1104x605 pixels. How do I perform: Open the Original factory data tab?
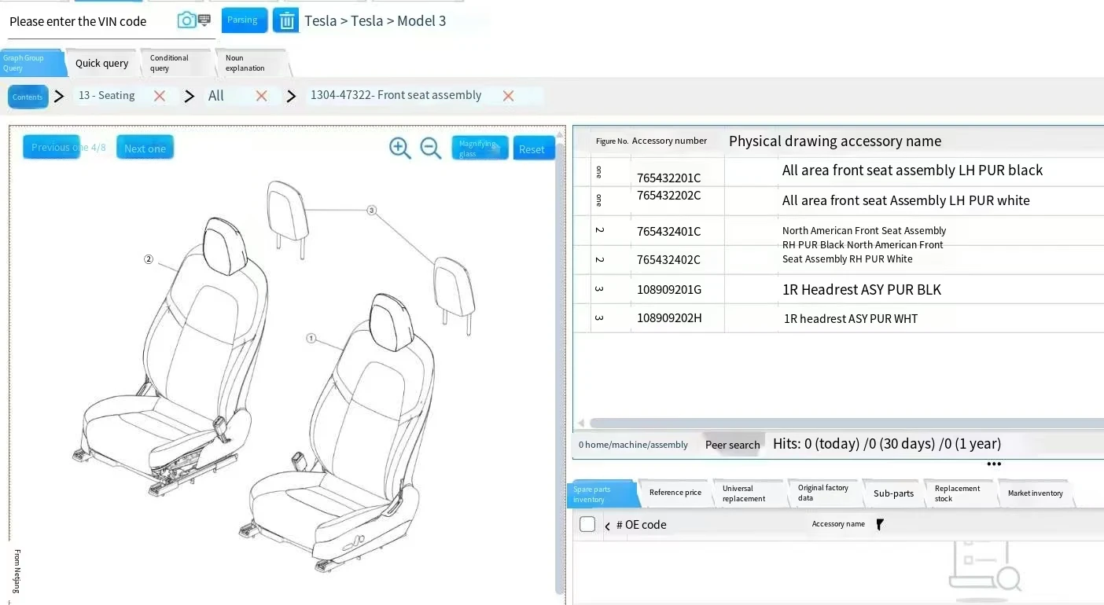coord(825,493)
